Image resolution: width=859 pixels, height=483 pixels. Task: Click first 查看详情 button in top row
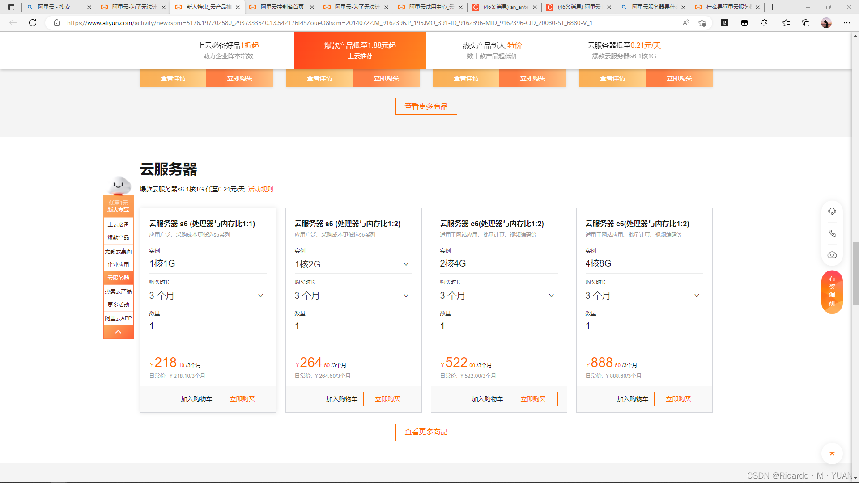coord(173,78)
